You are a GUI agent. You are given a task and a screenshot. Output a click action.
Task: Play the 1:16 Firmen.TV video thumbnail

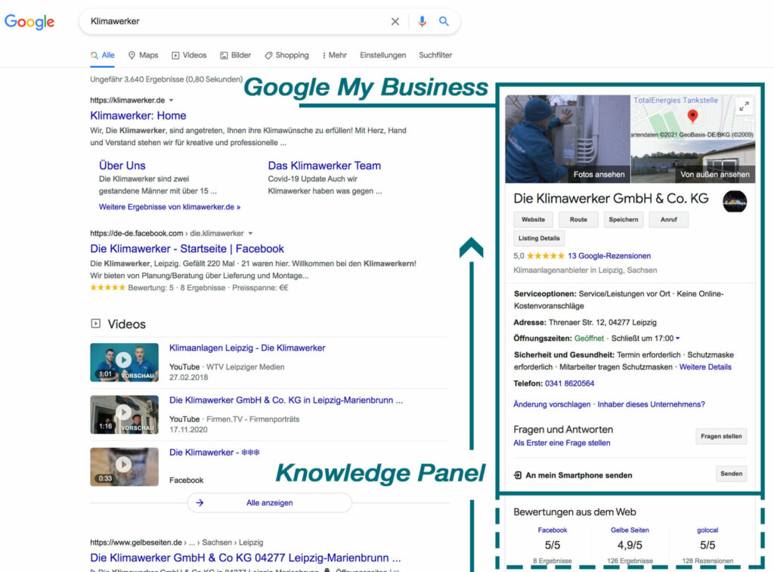click(125, 415)
